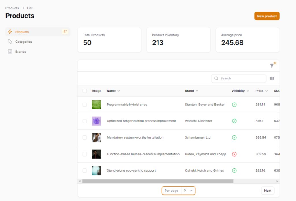Click the List breadcrumb link

[x=30, y=8]
